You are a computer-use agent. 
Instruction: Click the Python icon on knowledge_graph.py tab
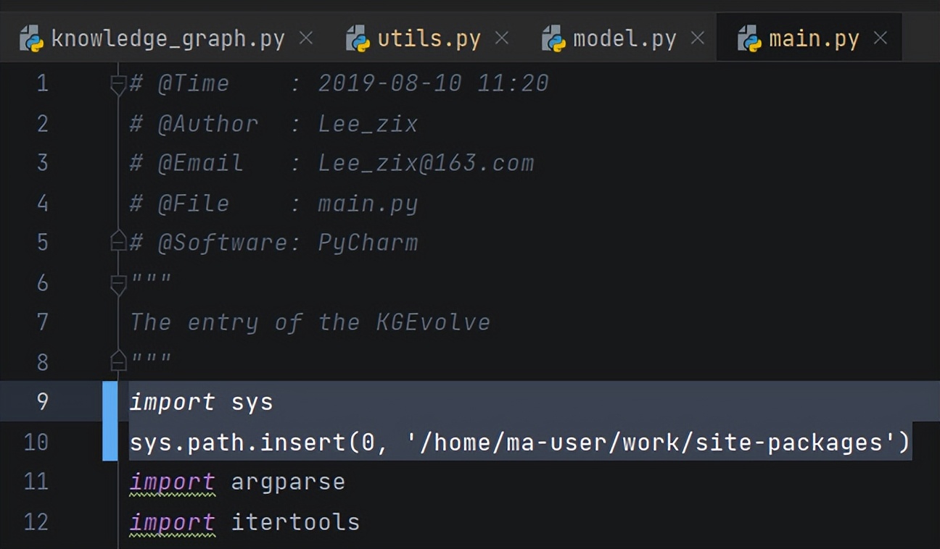32,38
